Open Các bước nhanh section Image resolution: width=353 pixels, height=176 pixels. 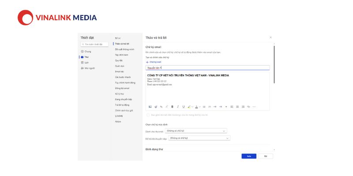[123, 77]
